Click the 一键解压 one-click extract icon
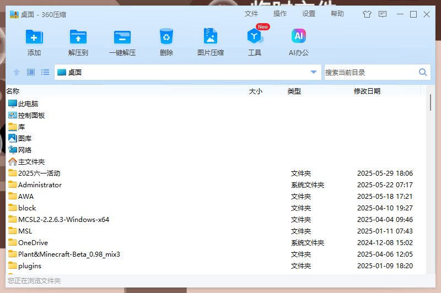Viewport: 441px width, 293px height. (x=122, y=37)
